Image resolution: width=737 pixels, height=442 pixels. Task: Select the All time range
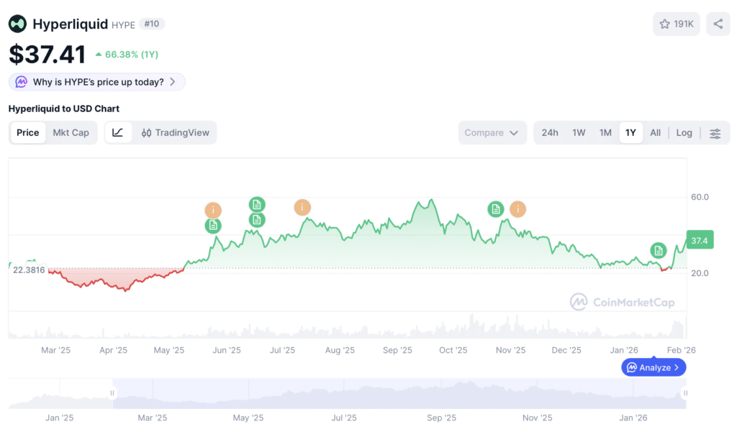(655, 133)
